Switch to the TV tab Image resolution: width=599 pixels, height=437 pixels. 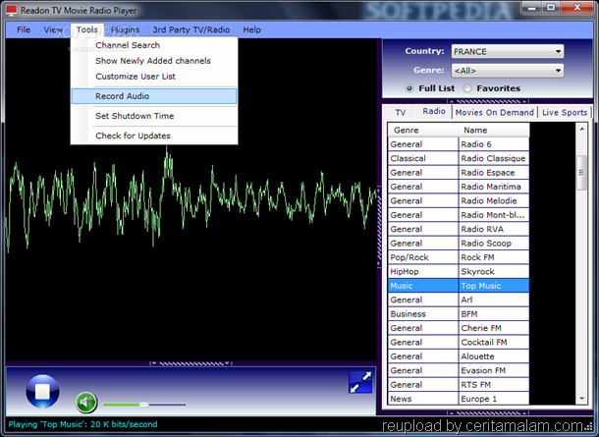[401, 113]
